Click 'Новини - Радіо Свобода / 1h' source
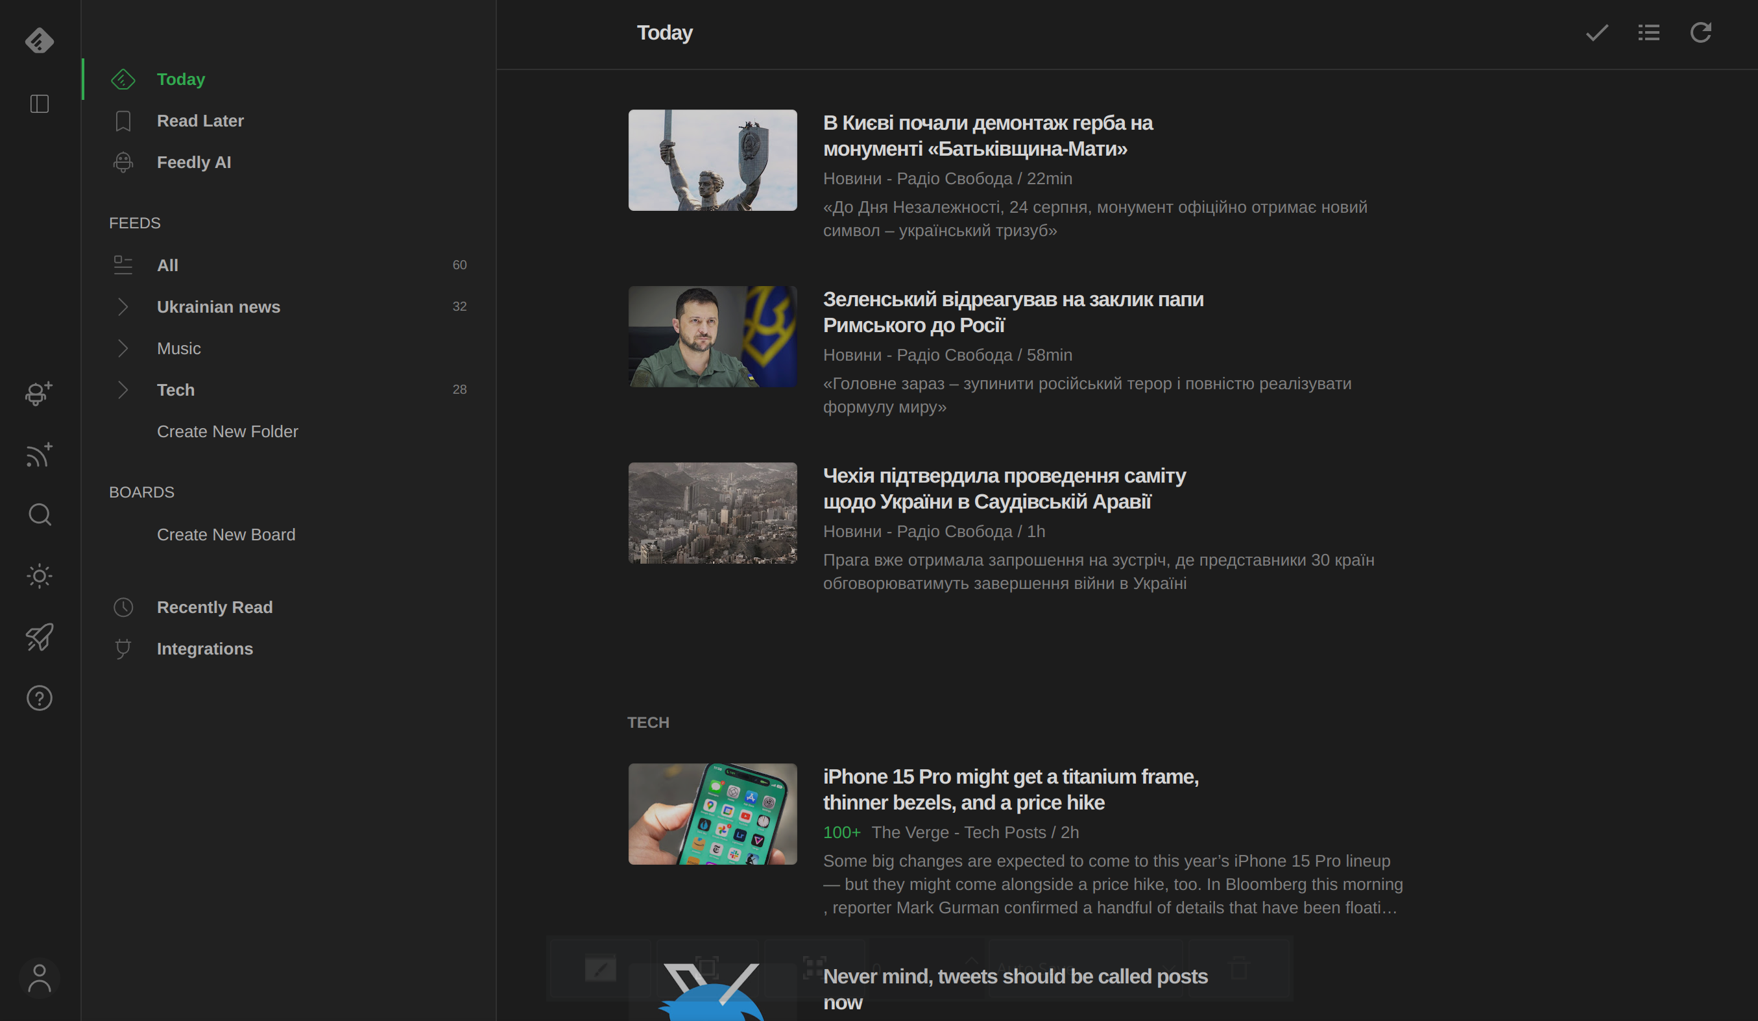 pos(934,531)
